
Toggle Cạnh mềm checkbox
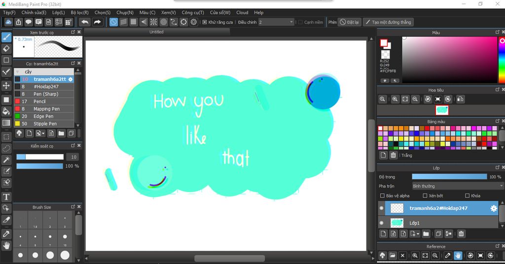coord(300,22)
